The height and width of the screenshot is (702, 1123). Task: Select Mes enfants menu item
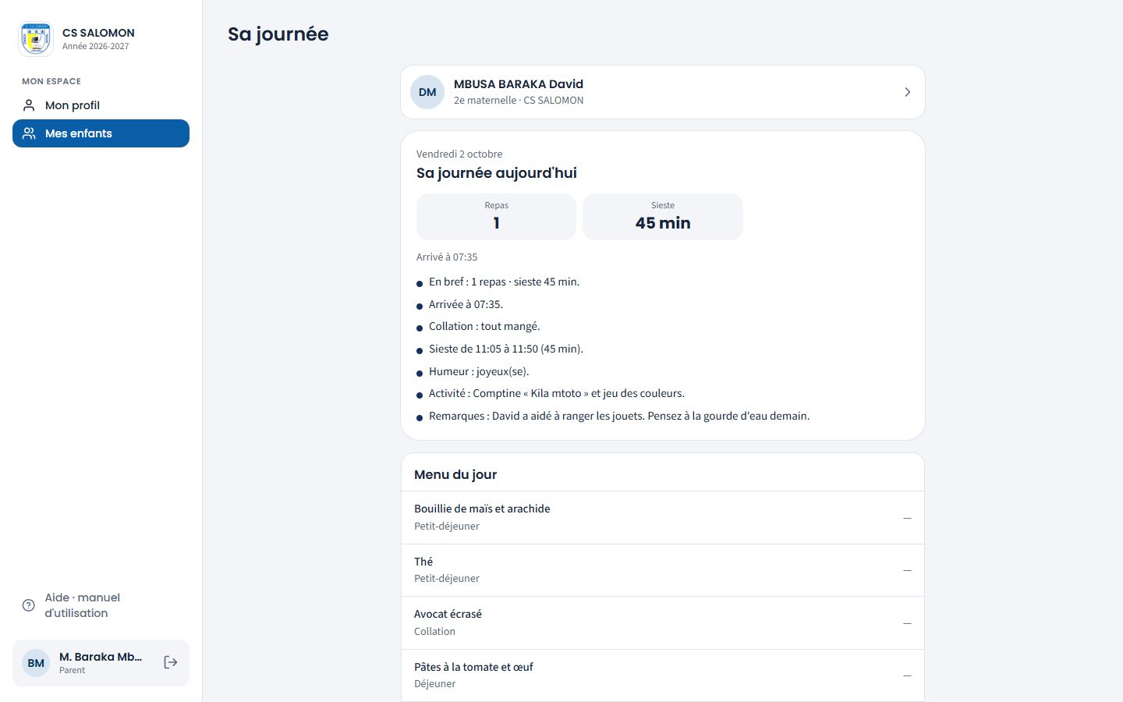101,133
